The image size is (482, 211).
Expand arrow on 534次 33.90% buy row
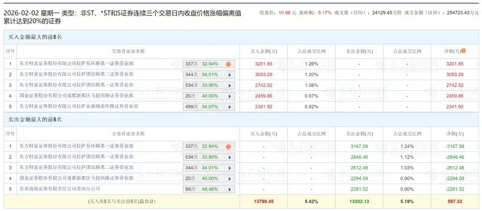point(229,85)
